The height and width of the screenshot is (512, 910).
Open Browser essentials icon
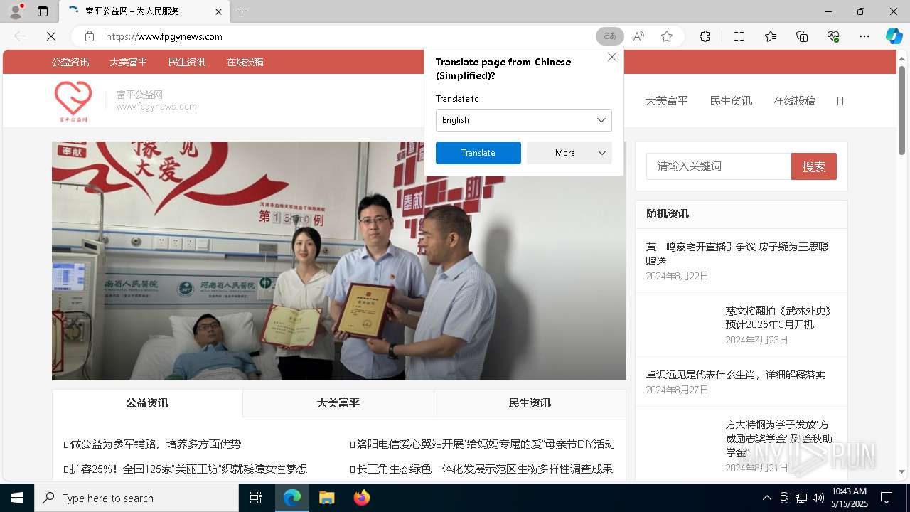[x=833, y=36]
